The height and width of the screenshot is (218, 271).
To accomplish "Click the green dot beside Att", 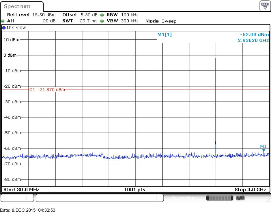I will [x=3, y=21].
